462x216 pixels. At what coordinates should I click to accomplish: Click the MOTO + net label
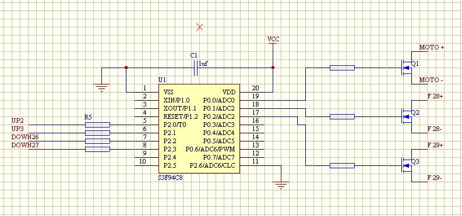(x=432, y=47)
